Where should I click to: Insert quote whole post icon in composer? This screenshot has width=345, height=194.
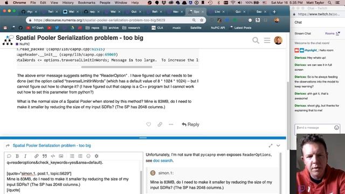tap(9, 156)
